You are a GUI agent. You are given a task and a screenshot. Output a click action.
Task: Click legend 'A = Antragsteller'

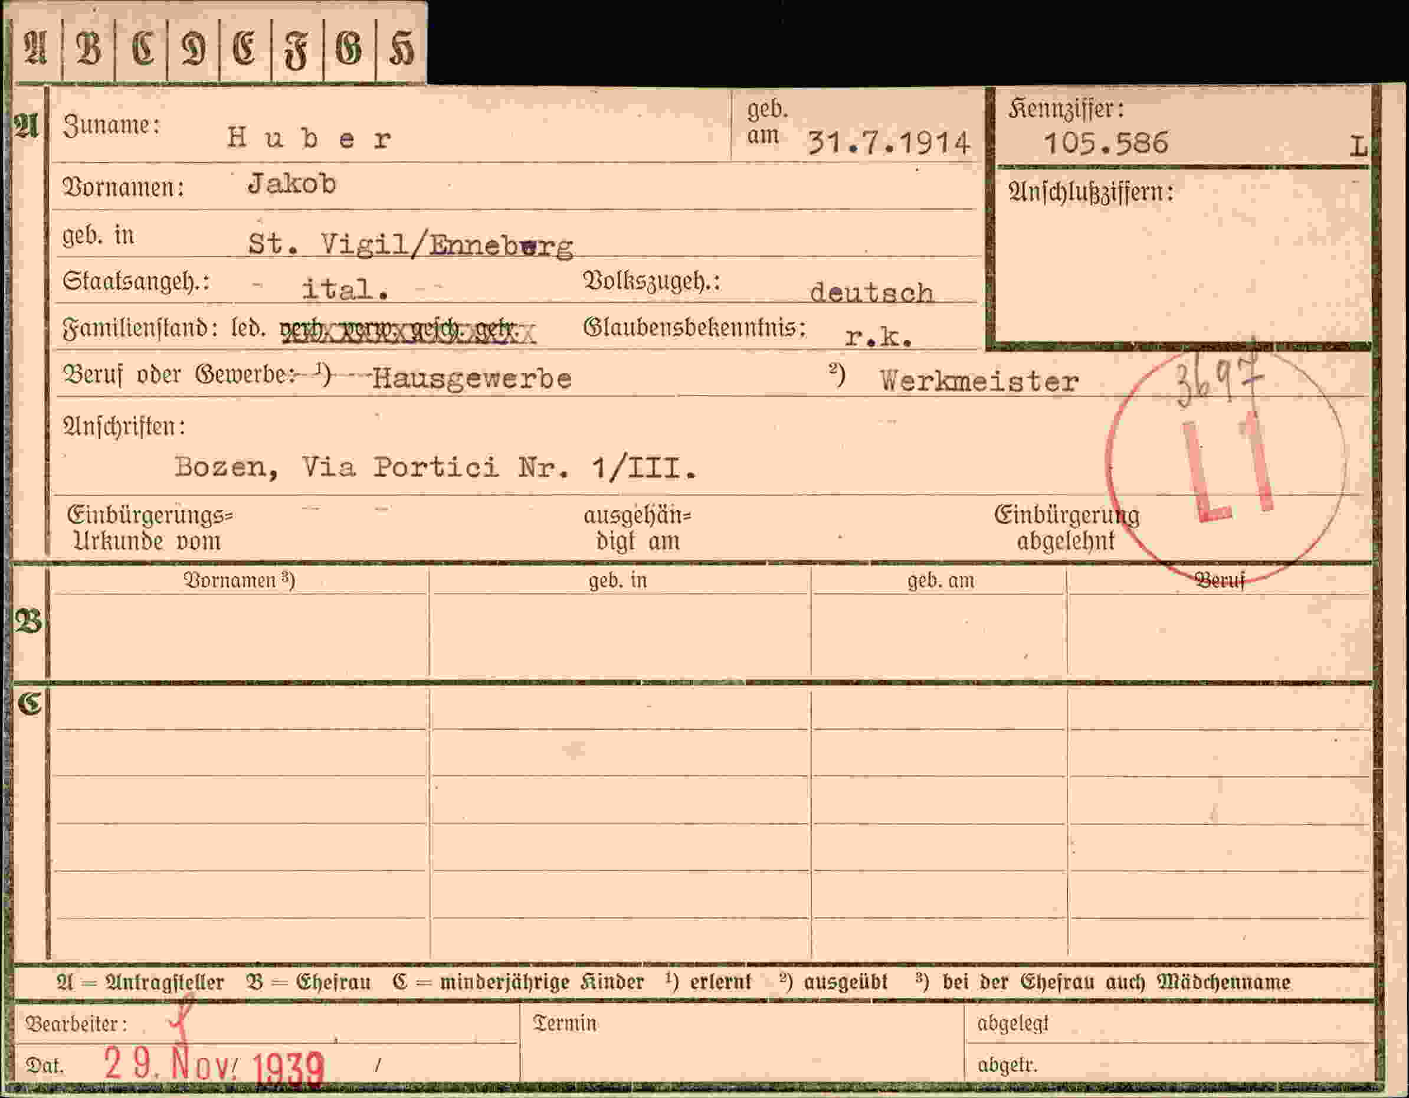[x=140, y=982]
